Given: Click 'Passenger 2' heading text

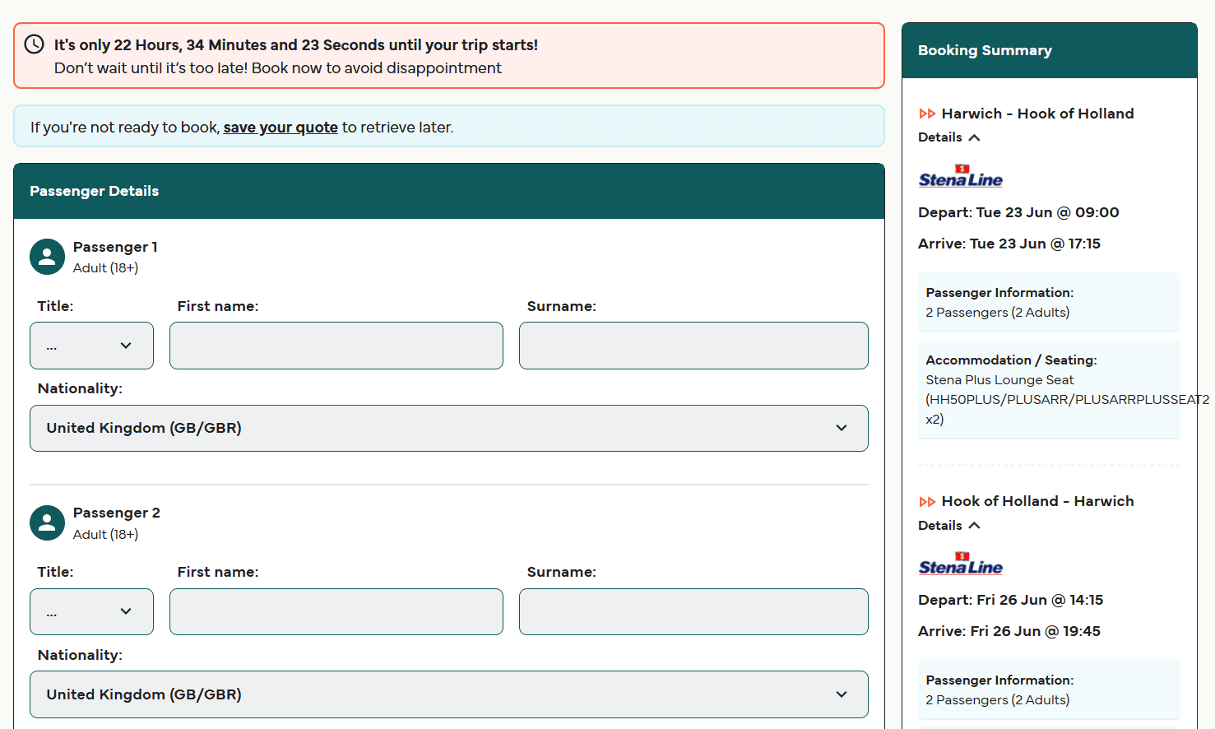Looking at the screenshot, I should [x=117, y=513].
